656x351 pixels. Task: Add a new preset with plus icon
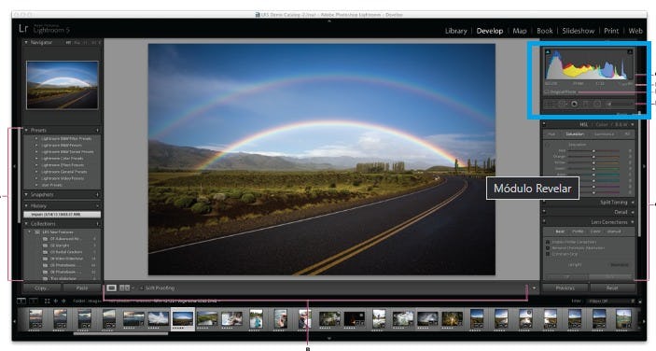(x=97, y=130)
